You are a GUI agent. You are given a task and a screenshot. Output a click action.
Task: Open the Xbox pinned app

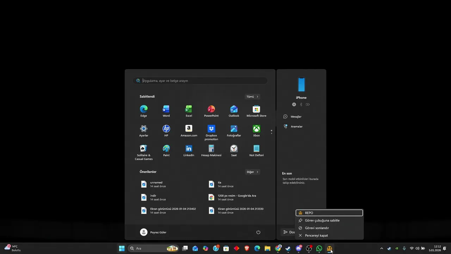[257, 131]
